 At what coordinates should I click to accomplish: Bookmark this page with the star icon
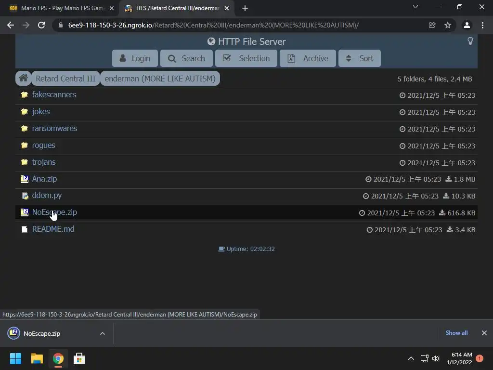448,25
